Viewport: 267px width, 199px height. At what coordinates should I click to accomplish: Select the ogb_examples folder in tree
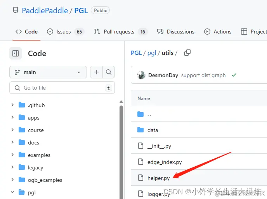pyautogui.click(x=45, y=180)
